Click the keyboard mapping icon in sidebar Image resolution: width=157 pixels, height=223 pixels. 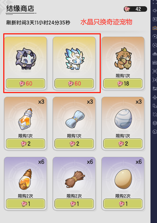pos(155,28)
